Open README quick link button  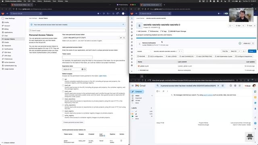[x=141, y=56]
